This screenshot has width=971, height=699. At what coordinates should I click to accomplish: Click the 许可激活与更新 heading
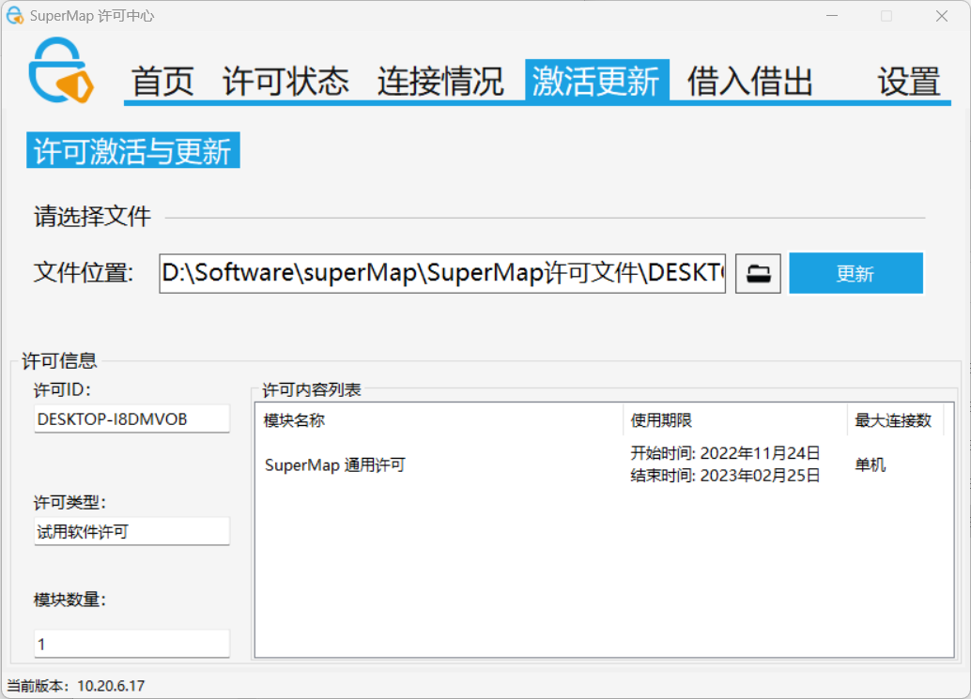132,150
